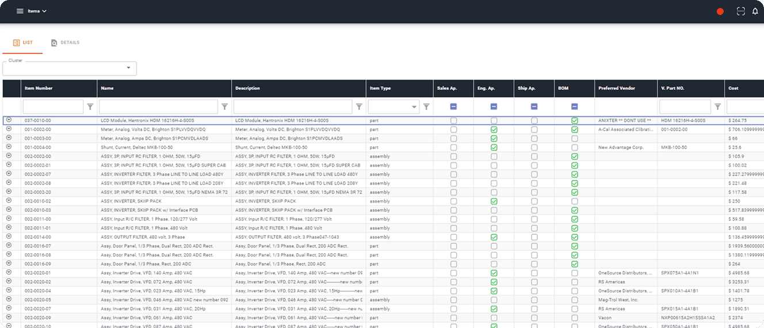Check Sales Ap. for item 001-0003-00
The width and height of the screenshot is (764, 328).
pos(453,139)
